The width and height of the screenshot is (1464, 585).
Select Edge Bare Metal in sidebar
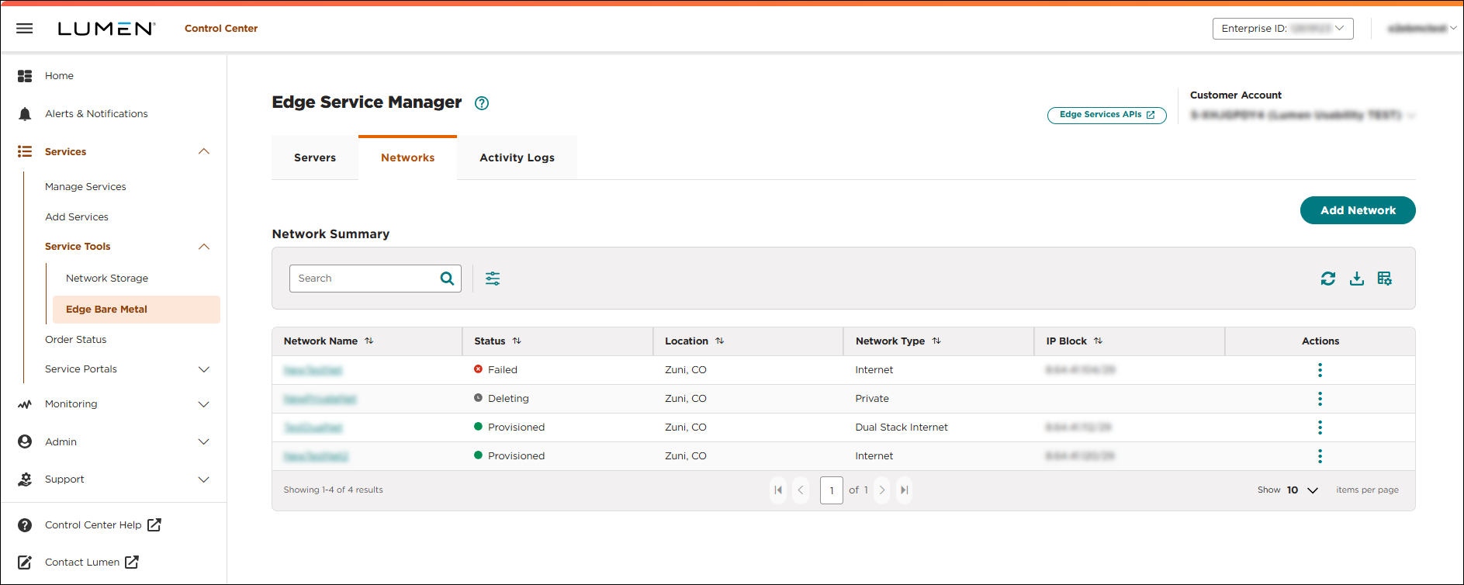[137, 310]
